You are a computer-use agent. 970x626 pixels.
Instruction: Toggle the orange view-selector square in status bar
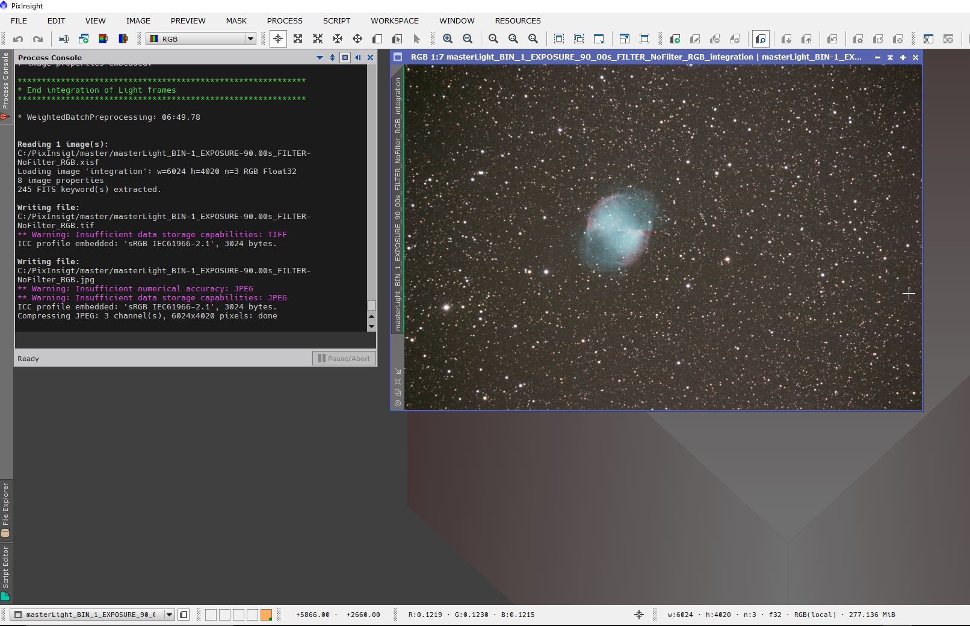coord(266,615)
